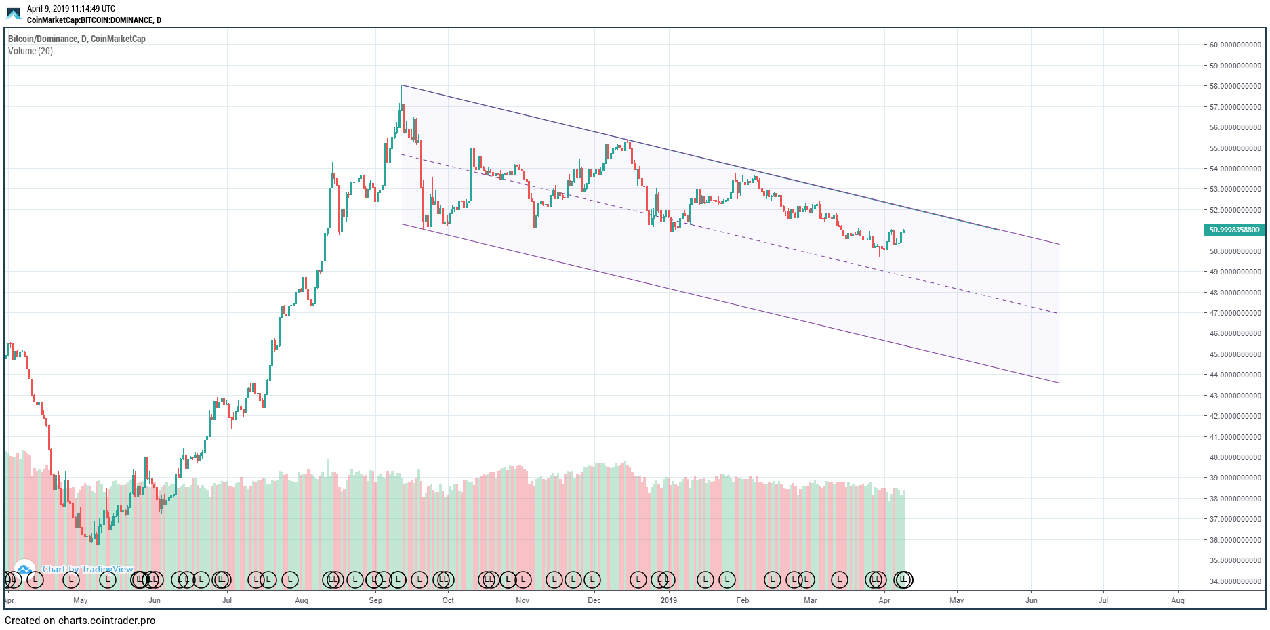Click the Bitcoin/Dominance chart title

(77, 39)
